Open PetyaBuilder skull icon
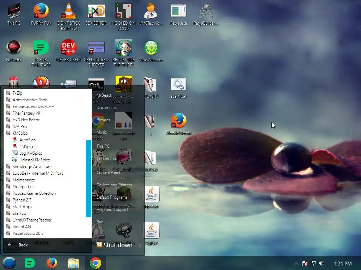 [206, 14]
